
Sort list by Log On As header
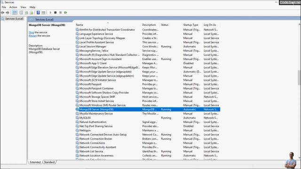coord(210,25)
